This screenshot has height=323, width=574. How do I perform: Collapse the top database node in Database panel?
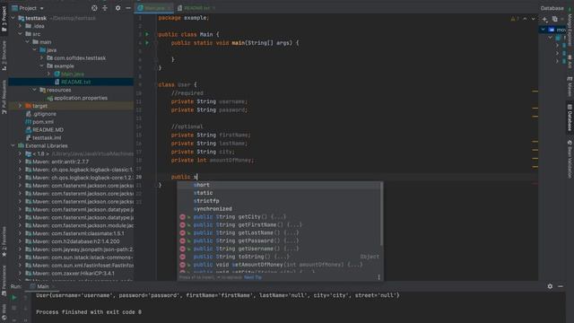point(544,30)
